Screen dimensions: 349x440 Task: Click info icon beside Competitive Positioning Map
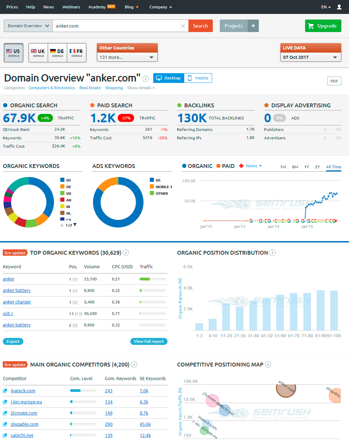[267, 364]
